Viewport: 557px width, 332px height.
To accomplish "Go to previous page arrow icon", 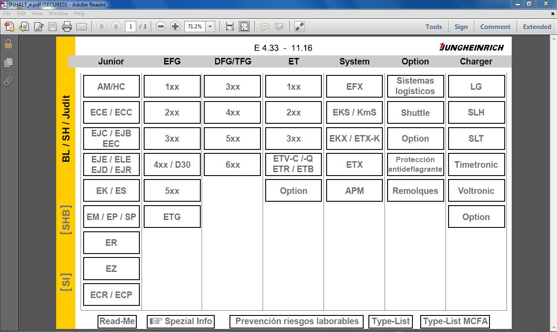I will (x=101, y=27).
